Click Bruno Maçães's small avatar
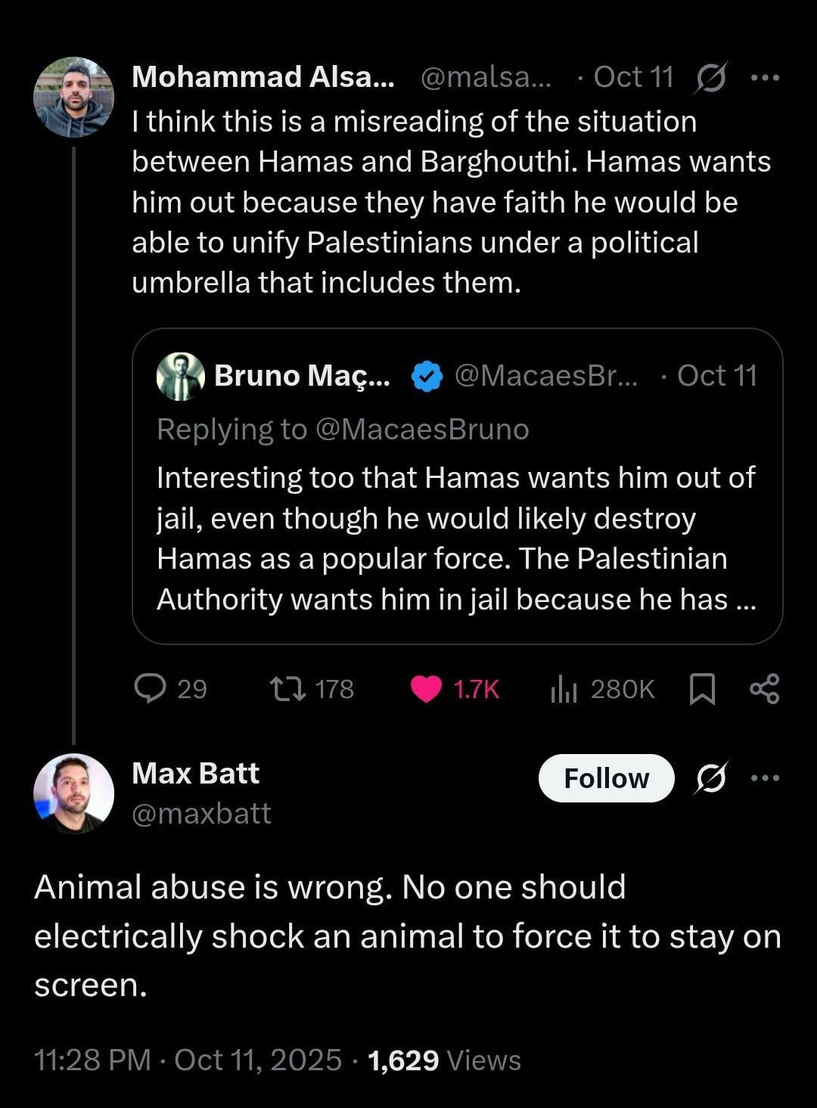The image size is (817, 1108). (180, 376)
